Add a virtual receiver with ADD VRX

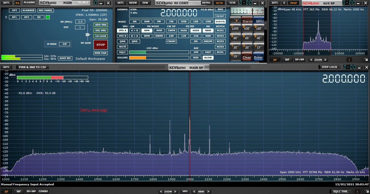[101, 25]
